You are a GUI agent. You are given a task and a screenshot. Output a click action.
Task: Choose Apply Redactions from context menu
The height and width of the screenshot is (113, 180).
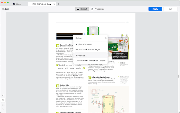click(x=84, y=44)
